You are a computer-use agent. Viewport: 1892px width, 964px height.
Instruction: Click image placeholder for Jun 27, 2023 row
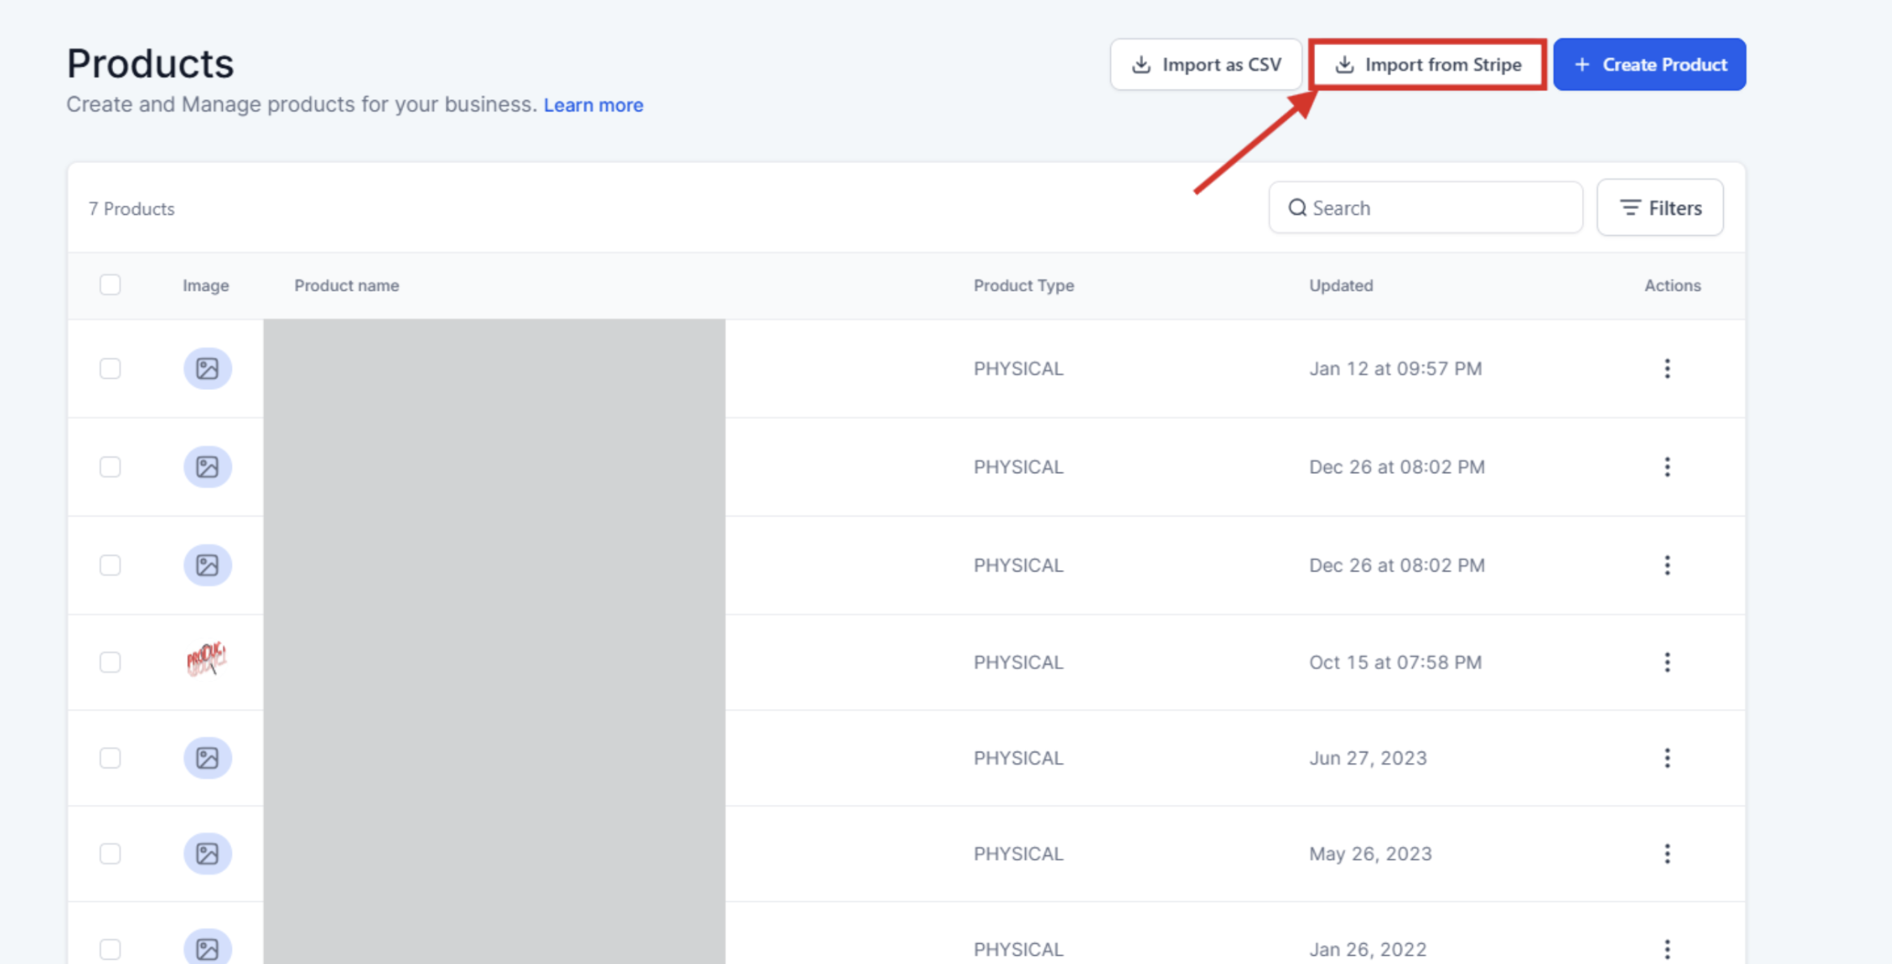(x=207, y=757)
